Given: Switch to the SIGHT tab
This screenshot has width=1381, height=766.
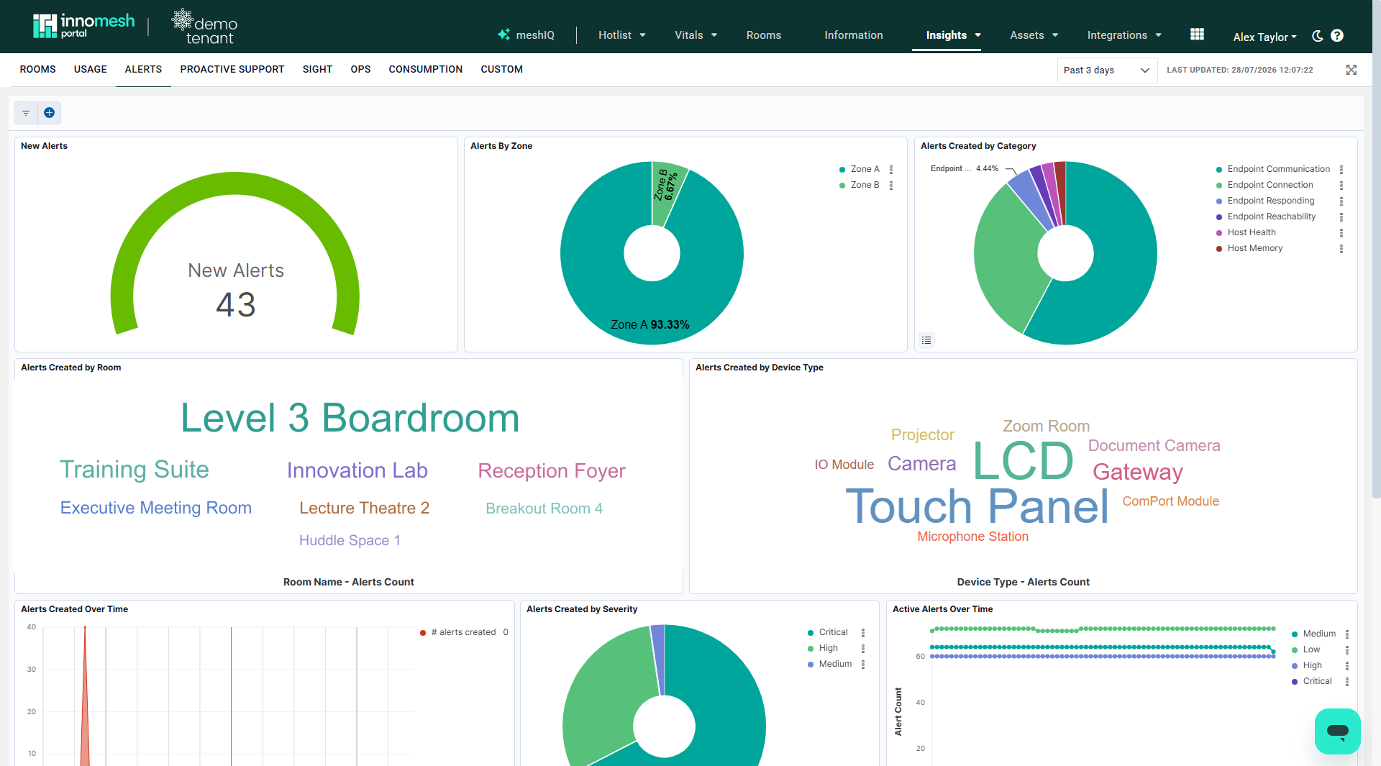Looking at the screenshot, I should 317,70.
